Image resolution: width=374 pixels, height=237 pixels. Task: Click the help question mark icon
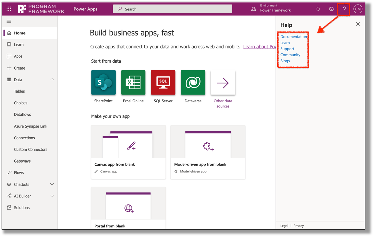[344, 9]
